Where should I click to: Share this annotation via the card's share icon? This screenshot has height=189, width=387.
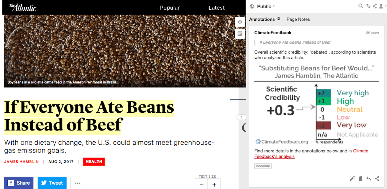377,179
